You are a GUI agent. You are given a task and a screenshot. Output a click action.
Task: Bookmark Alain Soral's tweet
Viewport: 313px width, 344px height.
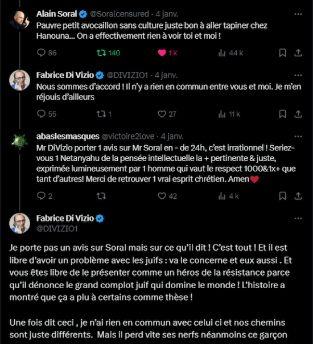tap(282, 53)
